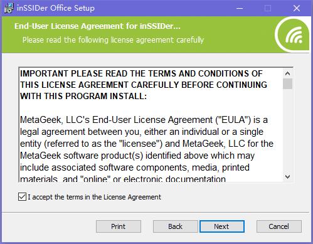Click the scrollbar up arrow
Viewport: 313px width, 244px height.
[287, 73]
